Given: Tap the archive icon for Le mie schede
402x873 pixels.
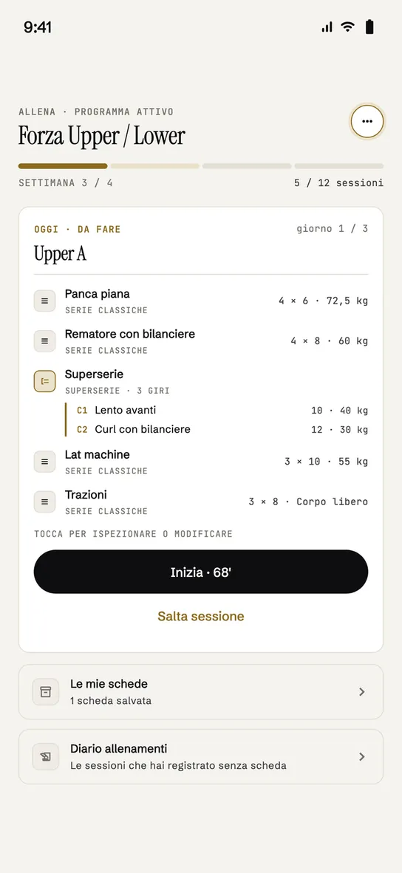Looking at the screenshot, I should click(46, 691).
